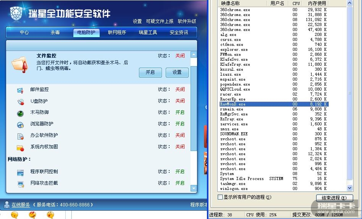Image resolution: width=362 pixels, height=219 pixels.
Task: Select System Idle Process row
Action: click(x=273, y=178)
